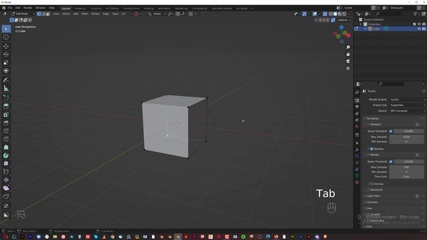Select the Poly Build tool
The width and height of the screenshot is (427, 240).
[x=6, y=147]
